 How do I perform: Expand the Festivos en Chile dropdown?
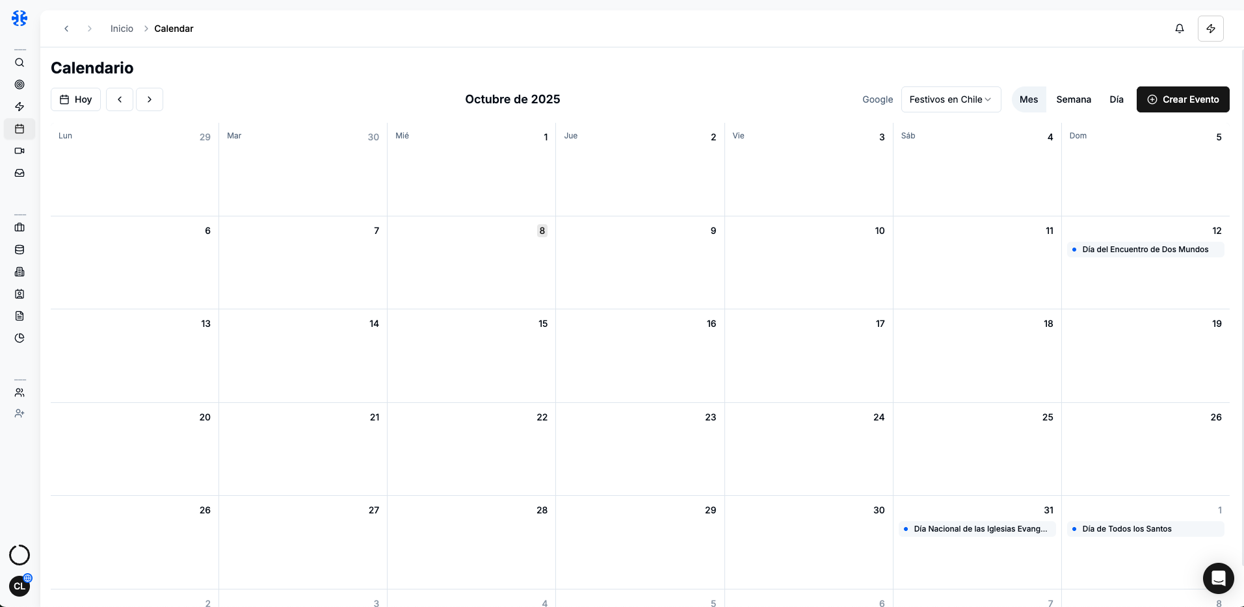click(x=950, y=99)
